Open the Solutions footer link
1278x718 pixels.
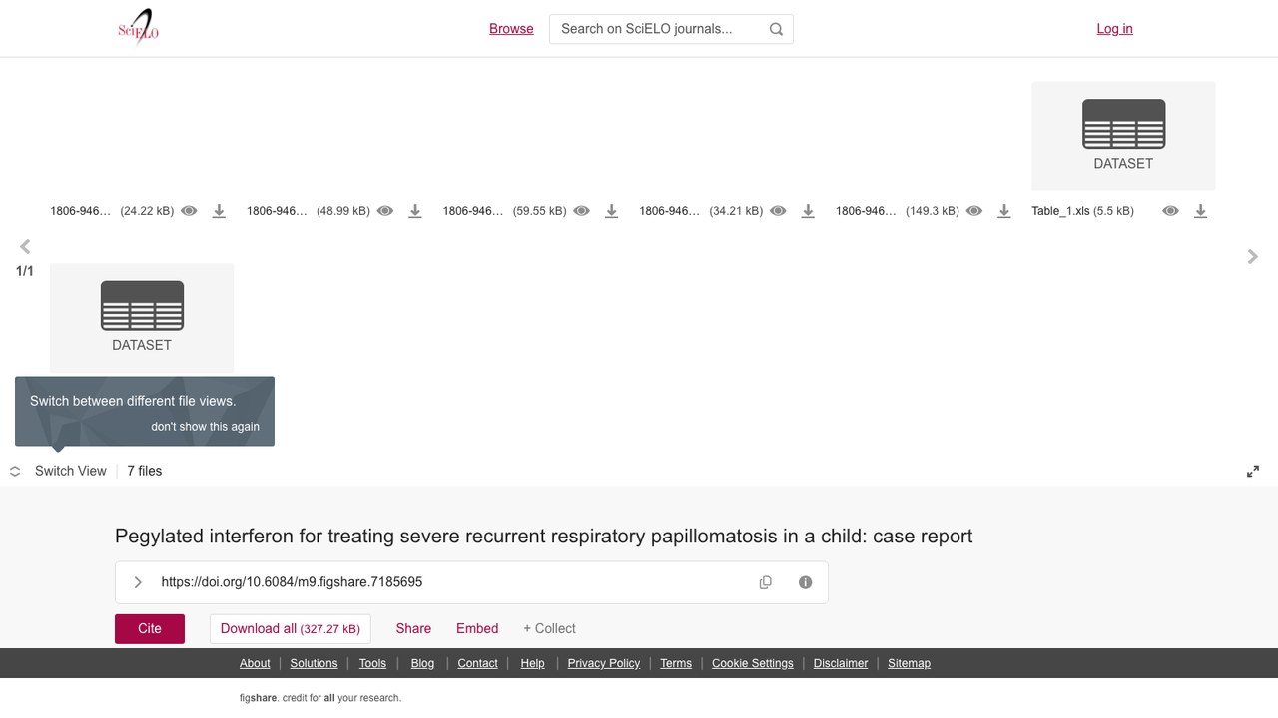[x=315, y=663]
